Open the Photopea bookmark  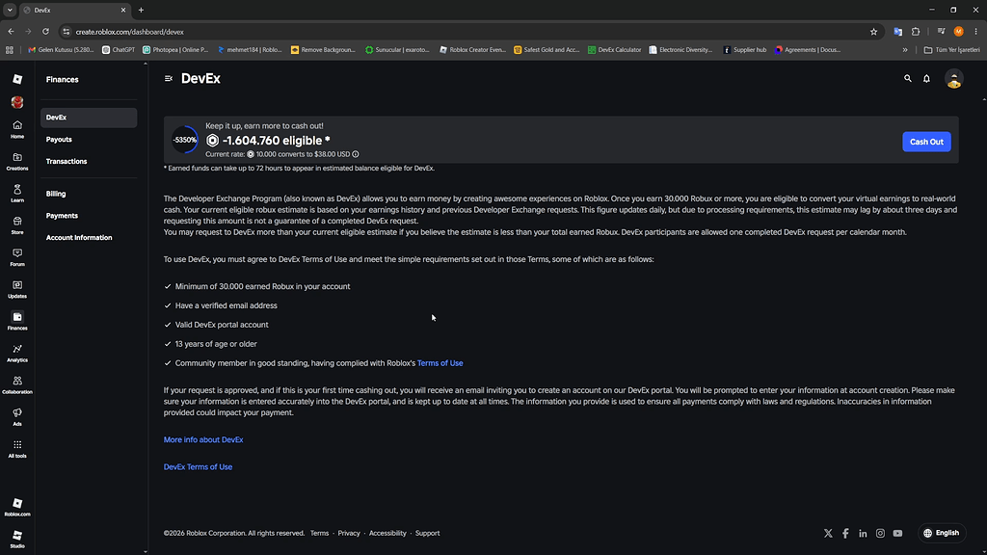coord(175,50)
